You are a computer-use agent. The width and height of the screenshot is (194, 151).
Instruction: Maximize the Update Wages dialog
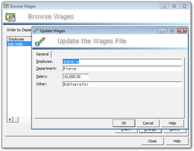coord(172,31)
